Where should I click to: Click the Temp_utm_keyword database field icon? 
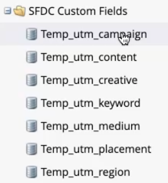point(32,103)
